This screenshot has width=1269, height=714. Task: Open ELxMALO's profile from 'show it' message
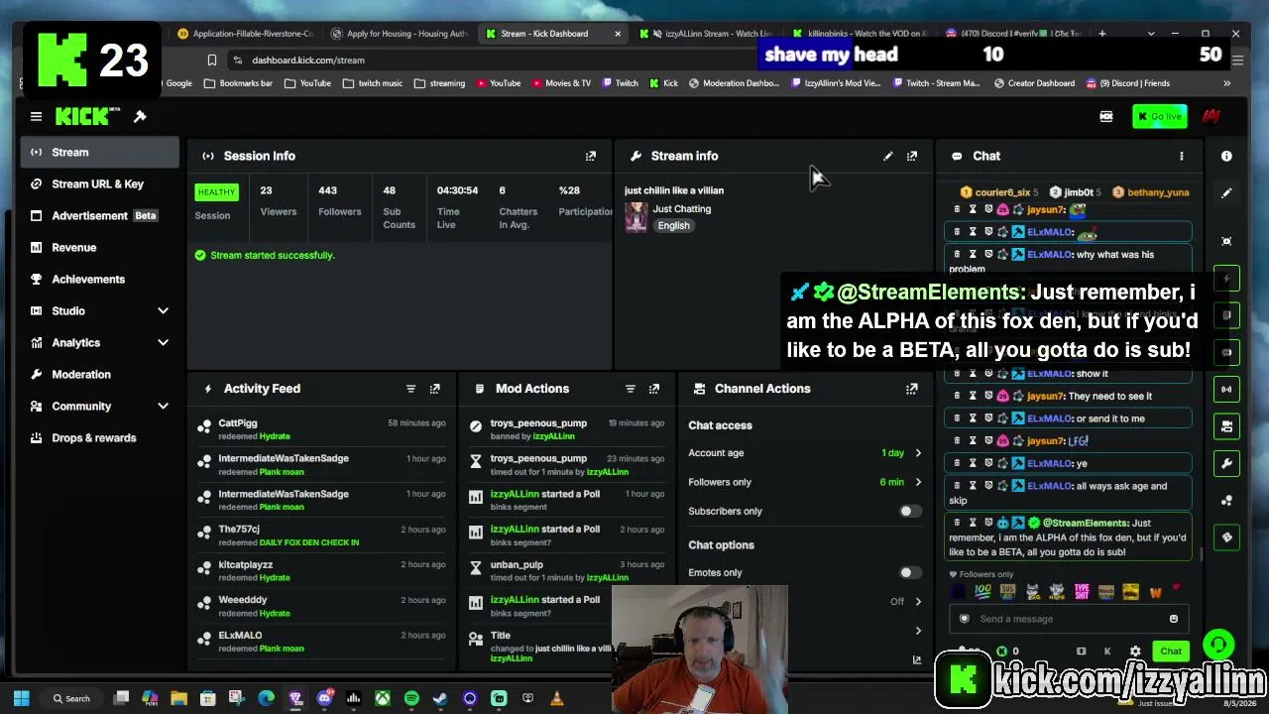[x=1050, y=374]
